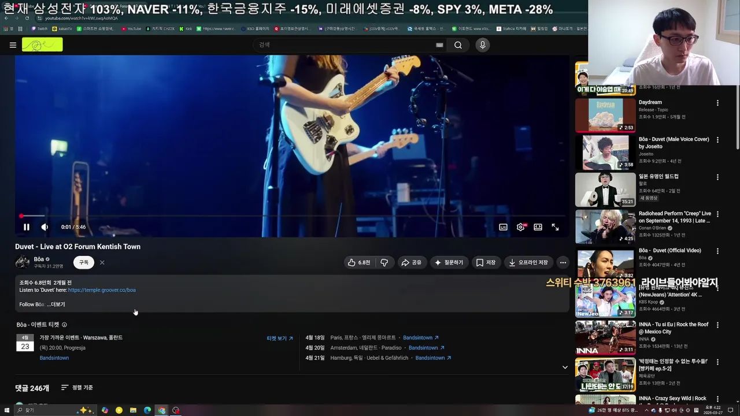Open the kakaoTV bookmark
This screenshot has height=416, width=740.
tap(62, 28)
